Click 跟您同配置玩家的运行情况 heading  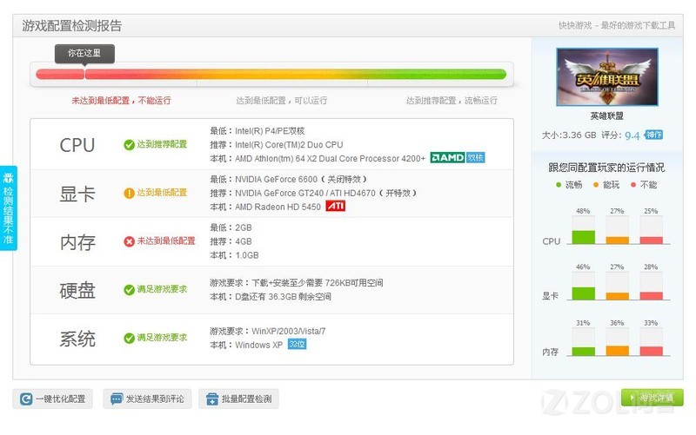(x=606, y=168)
